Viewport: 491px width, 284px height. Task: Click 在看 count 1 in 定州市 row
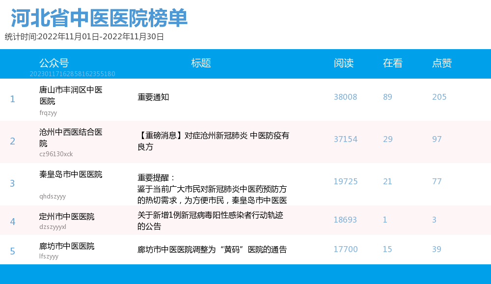pyautogui.click(x=385, y=220)
